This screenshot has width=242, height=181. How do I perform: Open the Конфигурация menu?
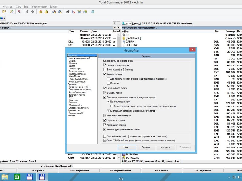pyautogui.click(x=39, y=7)
